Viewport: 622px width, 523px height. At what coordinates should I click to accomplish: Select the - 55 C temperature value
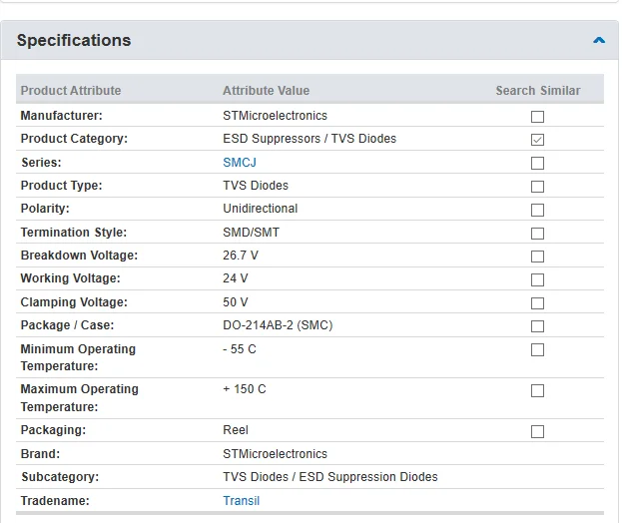coord(240,349)
